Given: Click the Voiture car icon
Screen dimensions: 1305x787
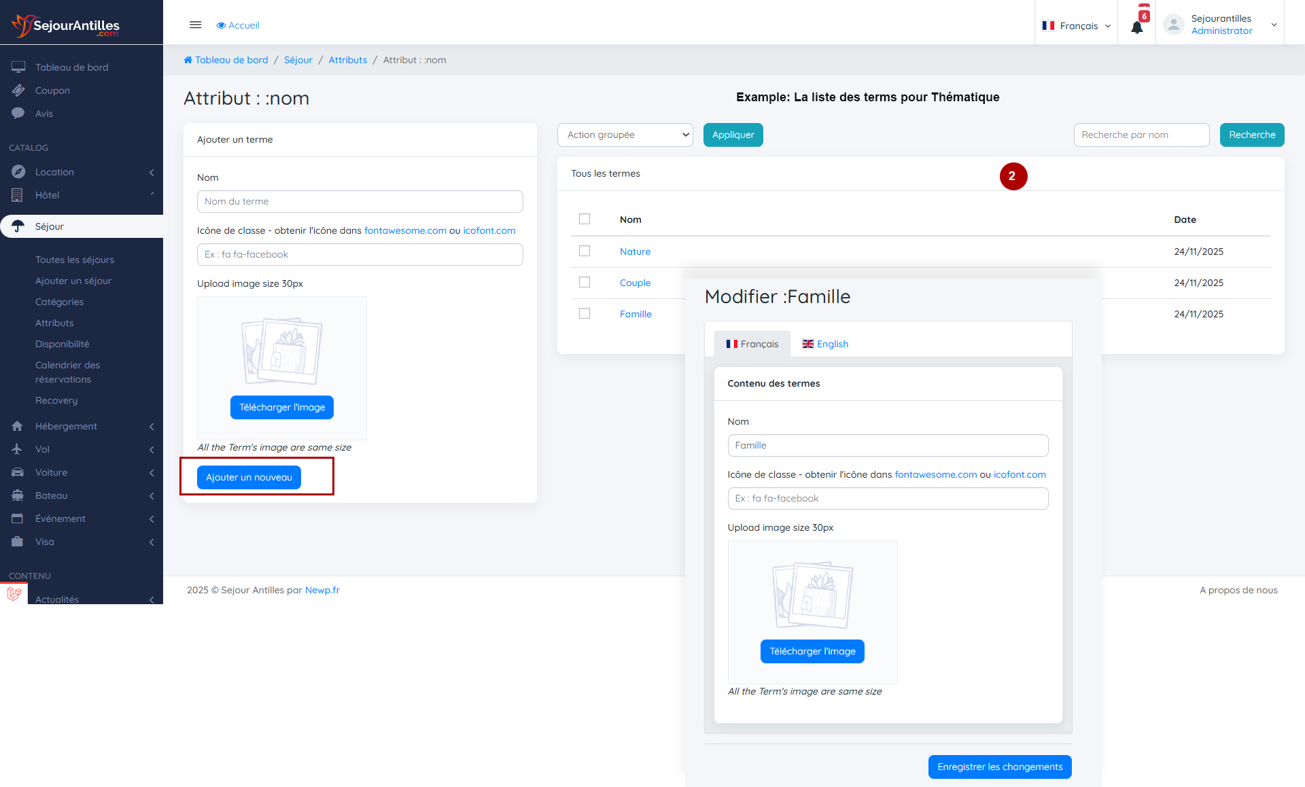Looking at the screenshot, I should (18, 472).
